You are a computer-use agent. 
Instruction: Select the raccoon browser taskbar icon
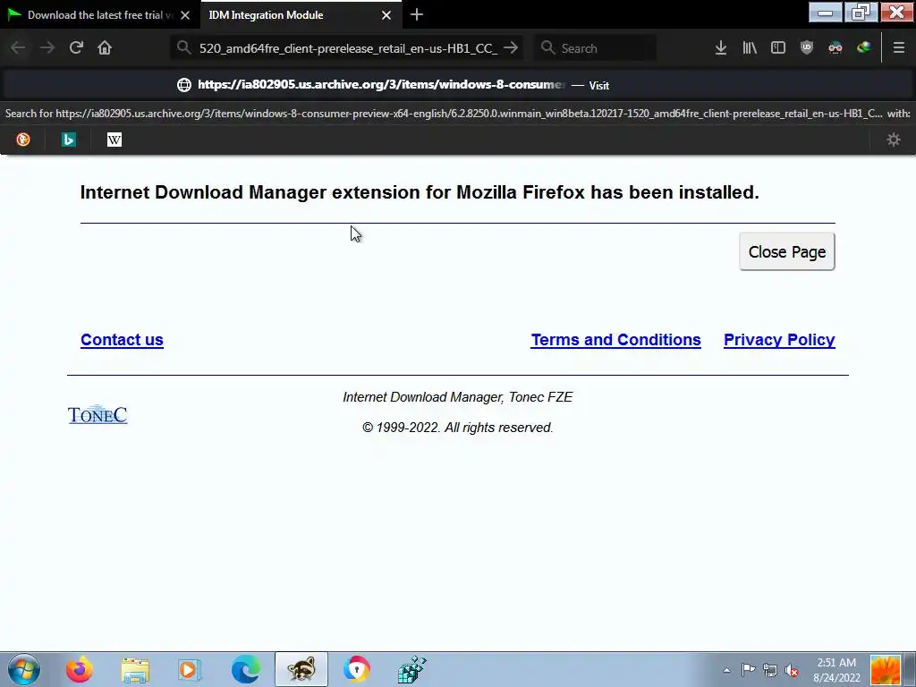[301, 669]
